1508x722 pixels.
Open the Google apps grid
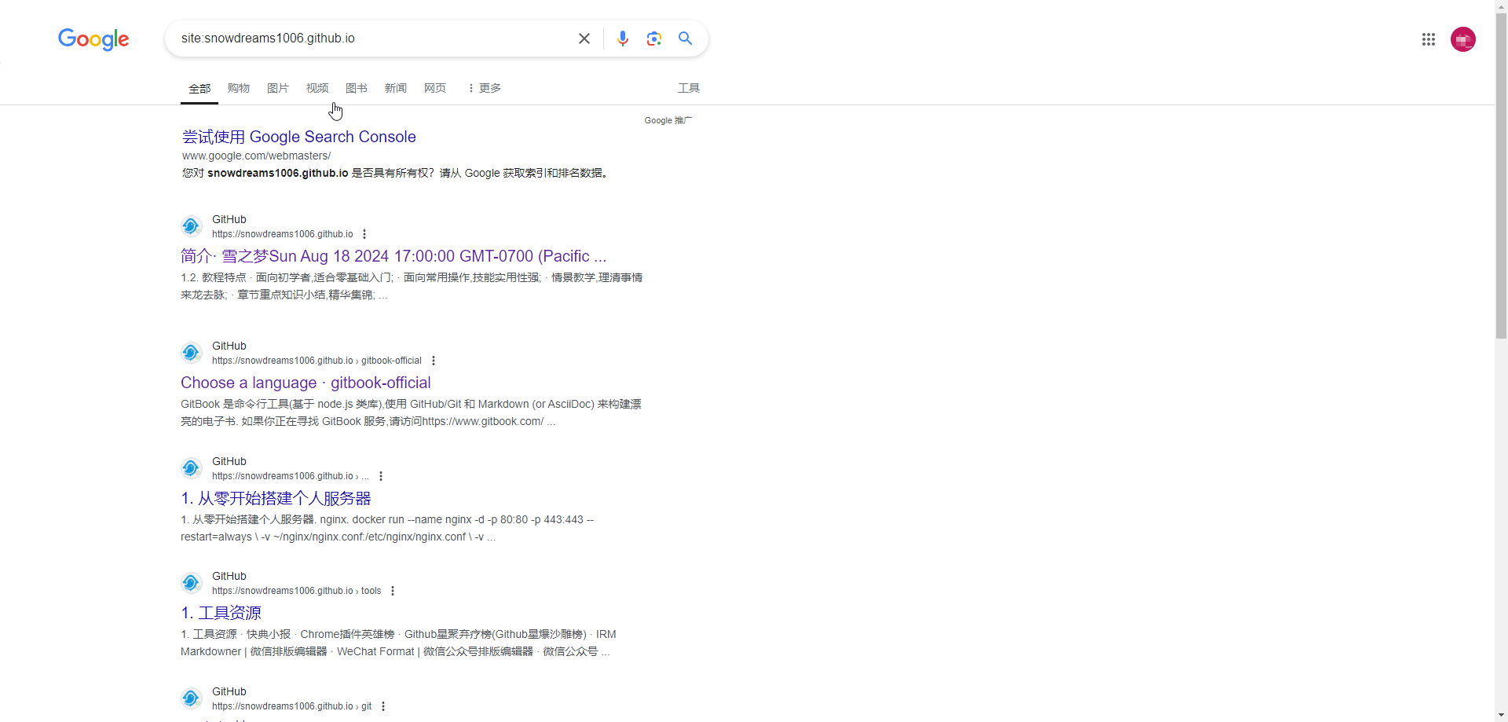[1428, 39]
